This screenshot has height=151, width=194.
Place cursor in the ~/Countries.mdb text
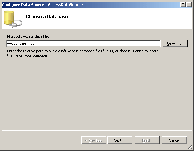point(21,43)
